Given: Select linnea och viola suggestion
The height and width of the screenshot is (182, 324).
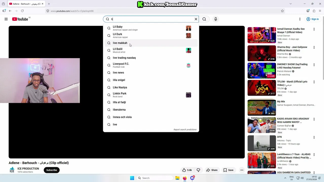Looking at the screenshot, I should coord(151,117).
